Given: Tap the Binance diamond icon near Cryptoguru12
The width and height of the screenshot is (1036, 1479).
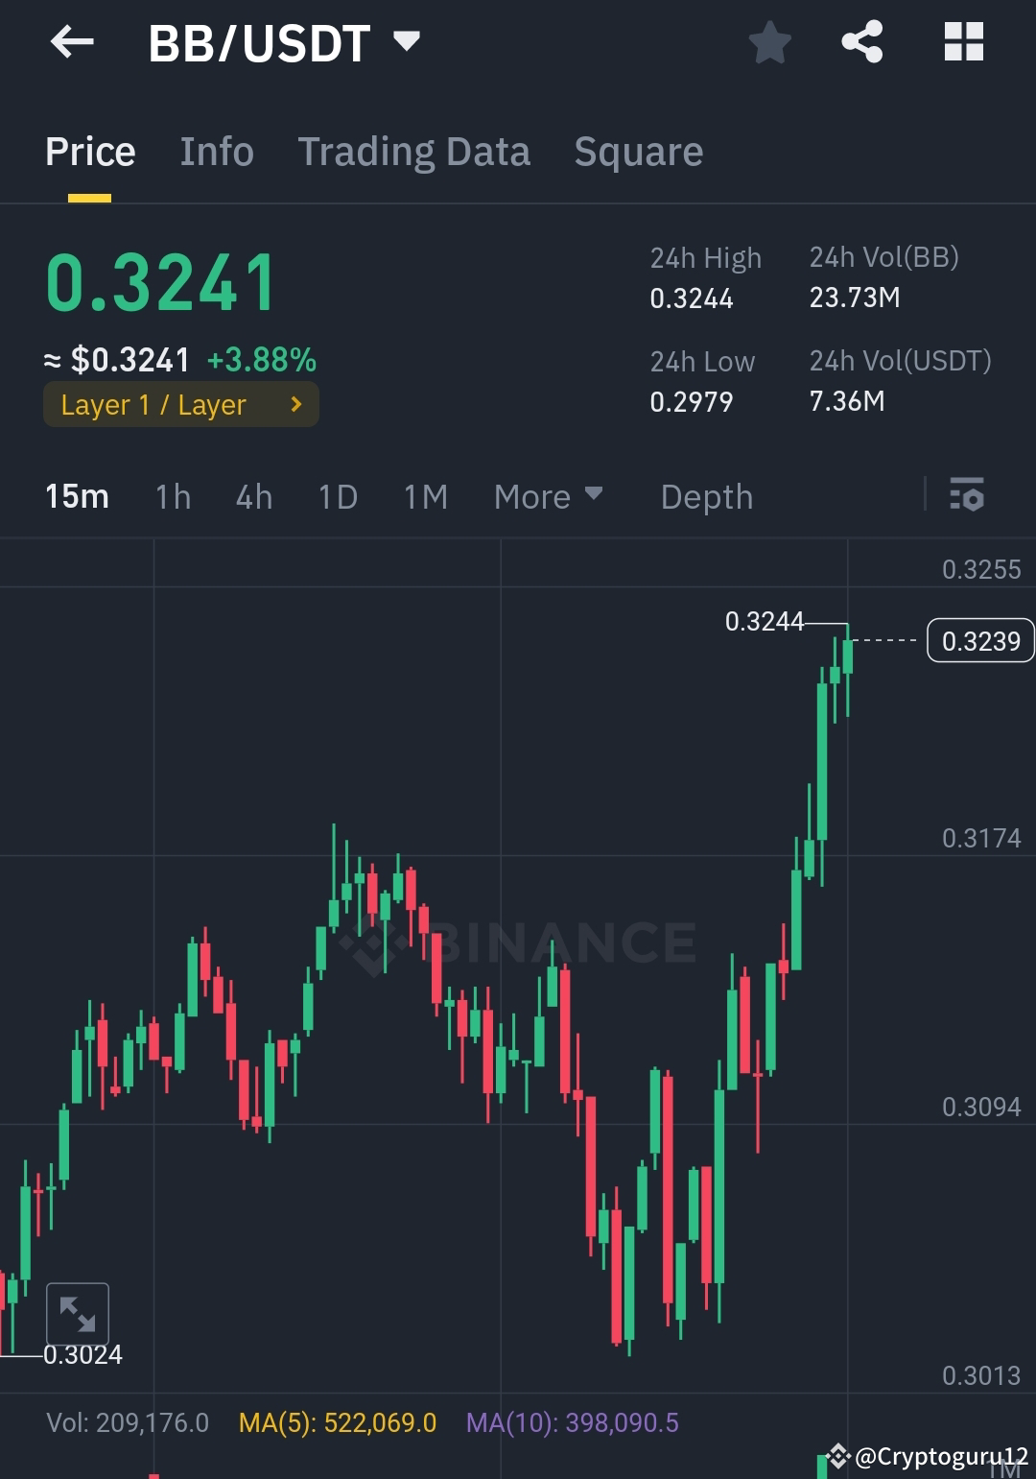Looking at the screenshot, I should point(838,1456).
